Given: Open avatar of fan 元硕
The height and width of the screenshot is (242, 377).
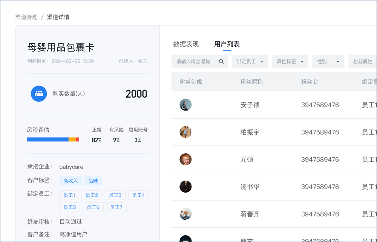Looking at the screenshot, I should click(x=185, y=160).
